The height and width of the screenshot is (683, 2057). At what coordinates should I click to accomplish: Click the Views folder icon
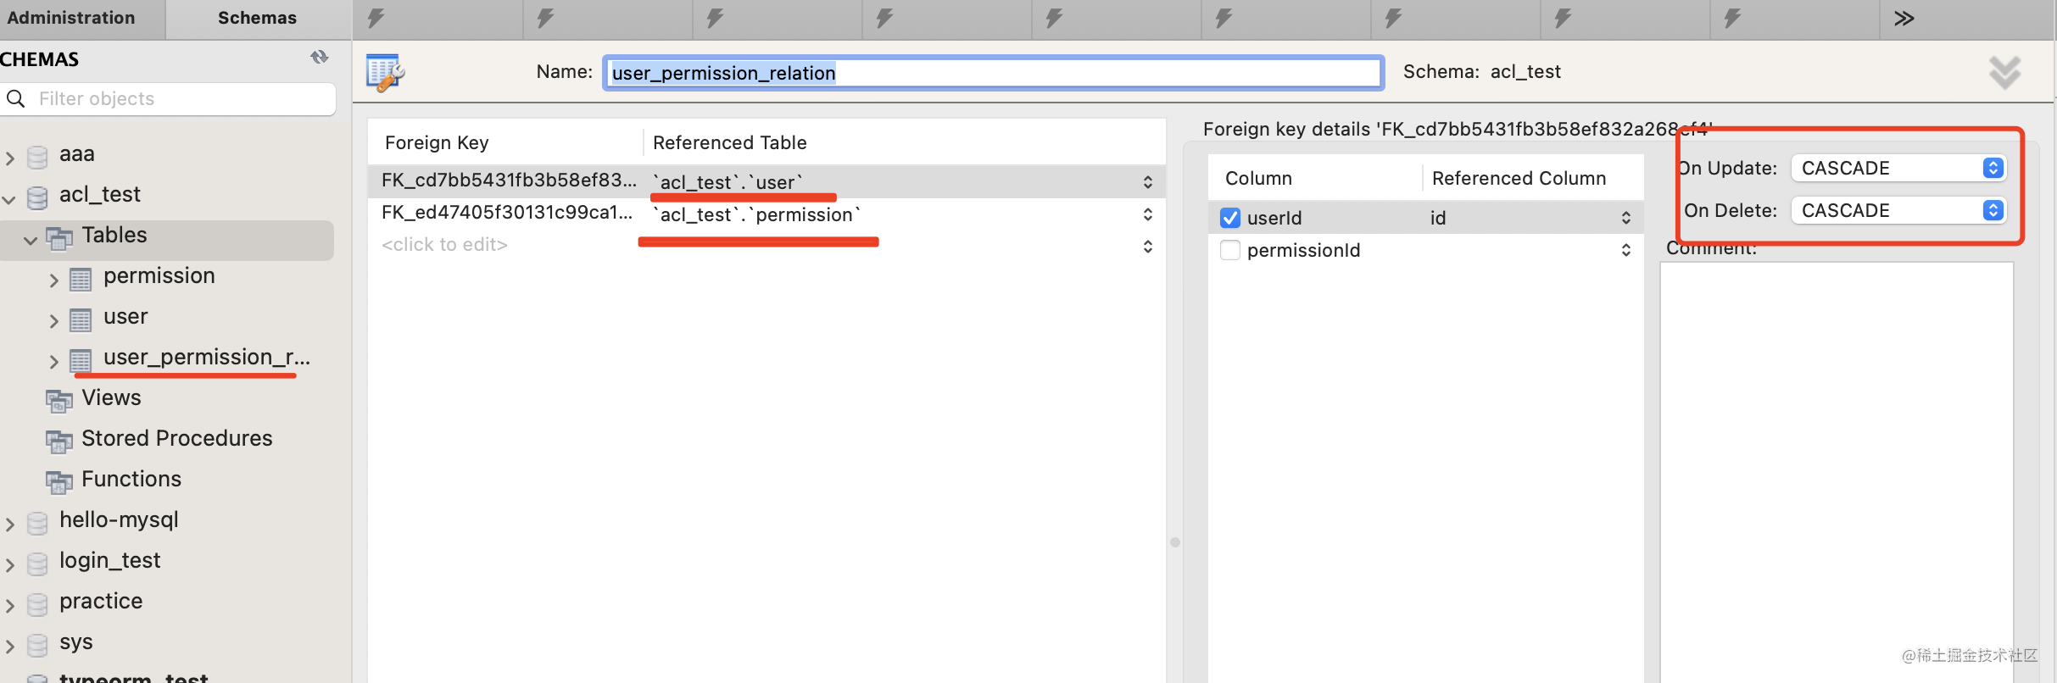click(59, 400)
